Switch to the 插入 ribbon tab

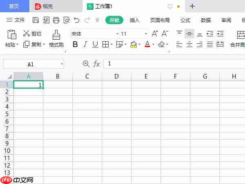[x=134, y=20]
